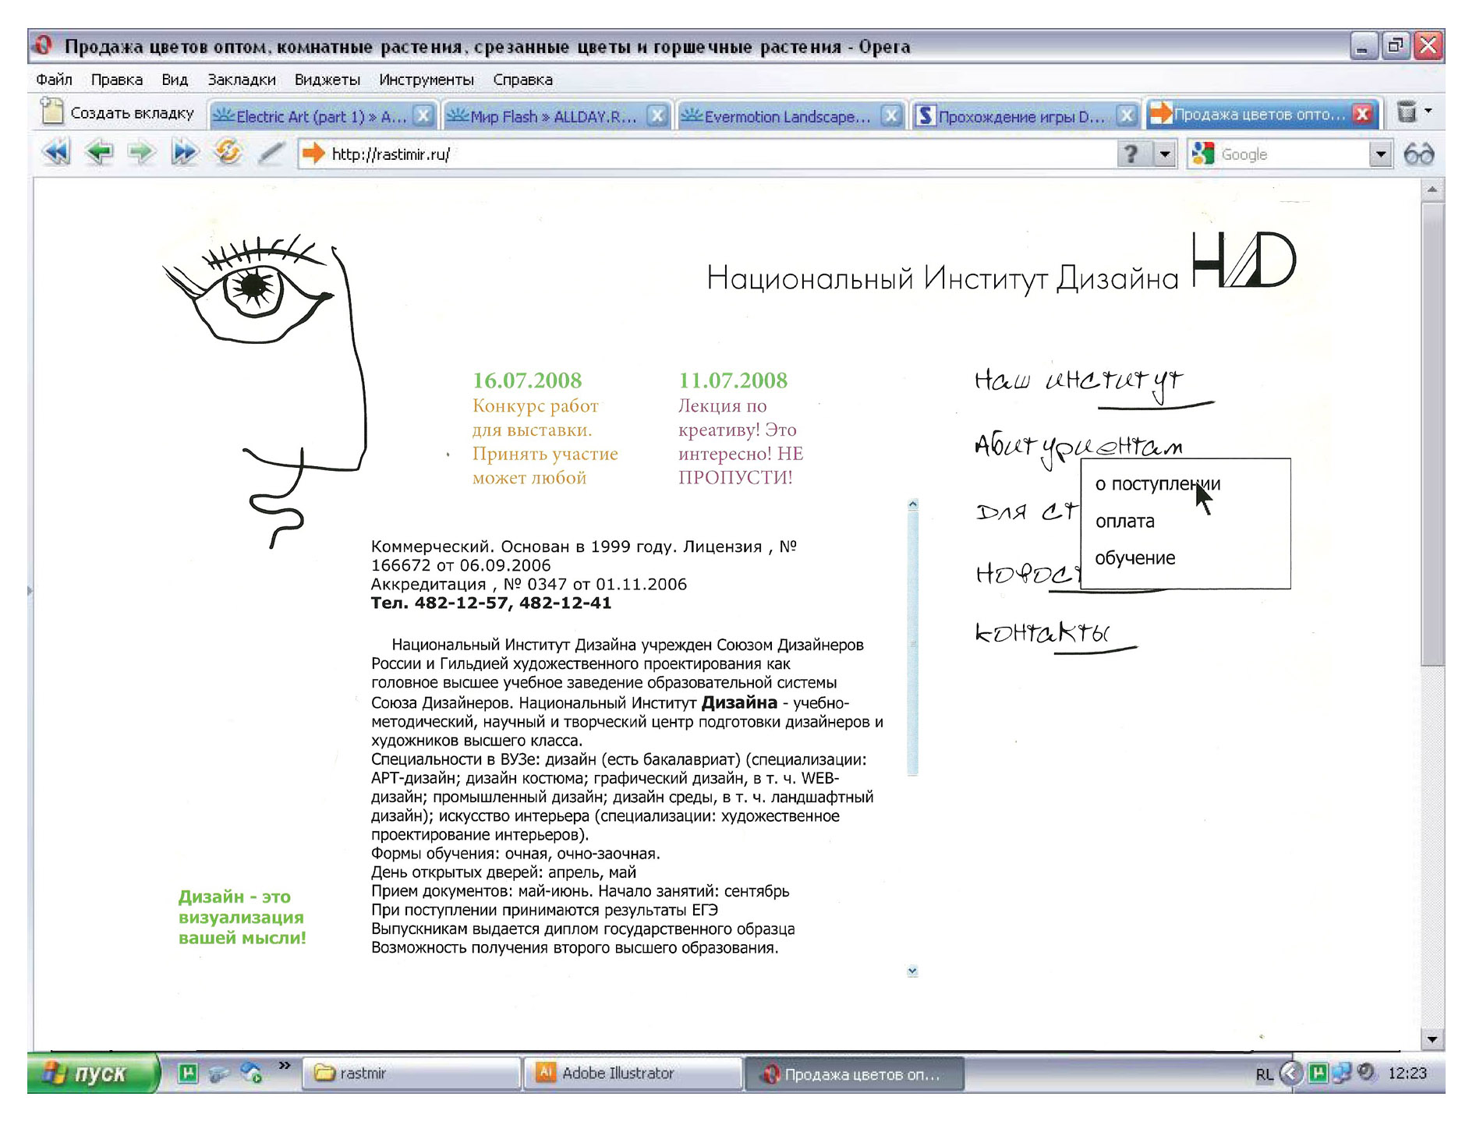Click the Fast Forward navigation button
The image size is (1476, 1125).
[184, 152]
